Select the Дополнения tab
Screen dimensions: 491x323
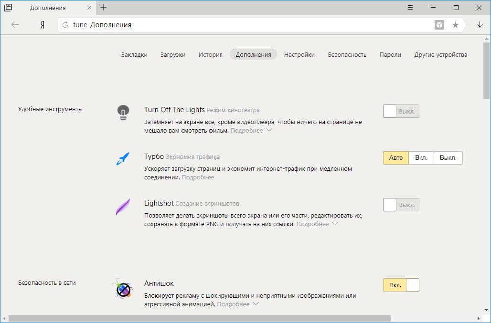[x=253, y=54]
